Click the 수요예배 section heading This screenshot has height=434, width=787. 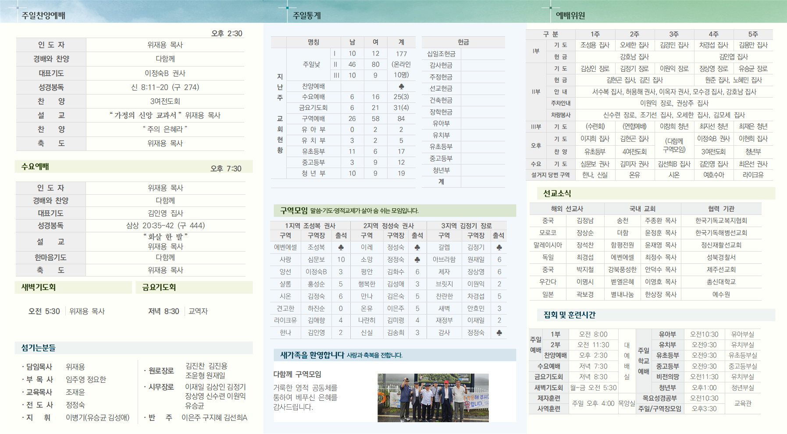click(x=35, y=167)
